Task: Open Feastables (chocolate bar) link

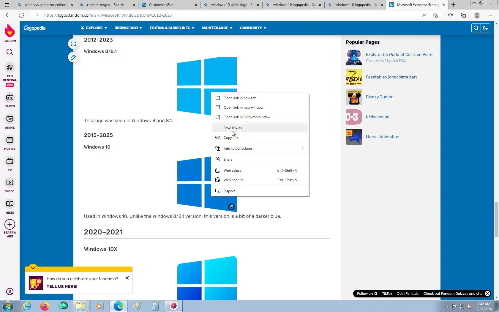Action: [391, 77]
